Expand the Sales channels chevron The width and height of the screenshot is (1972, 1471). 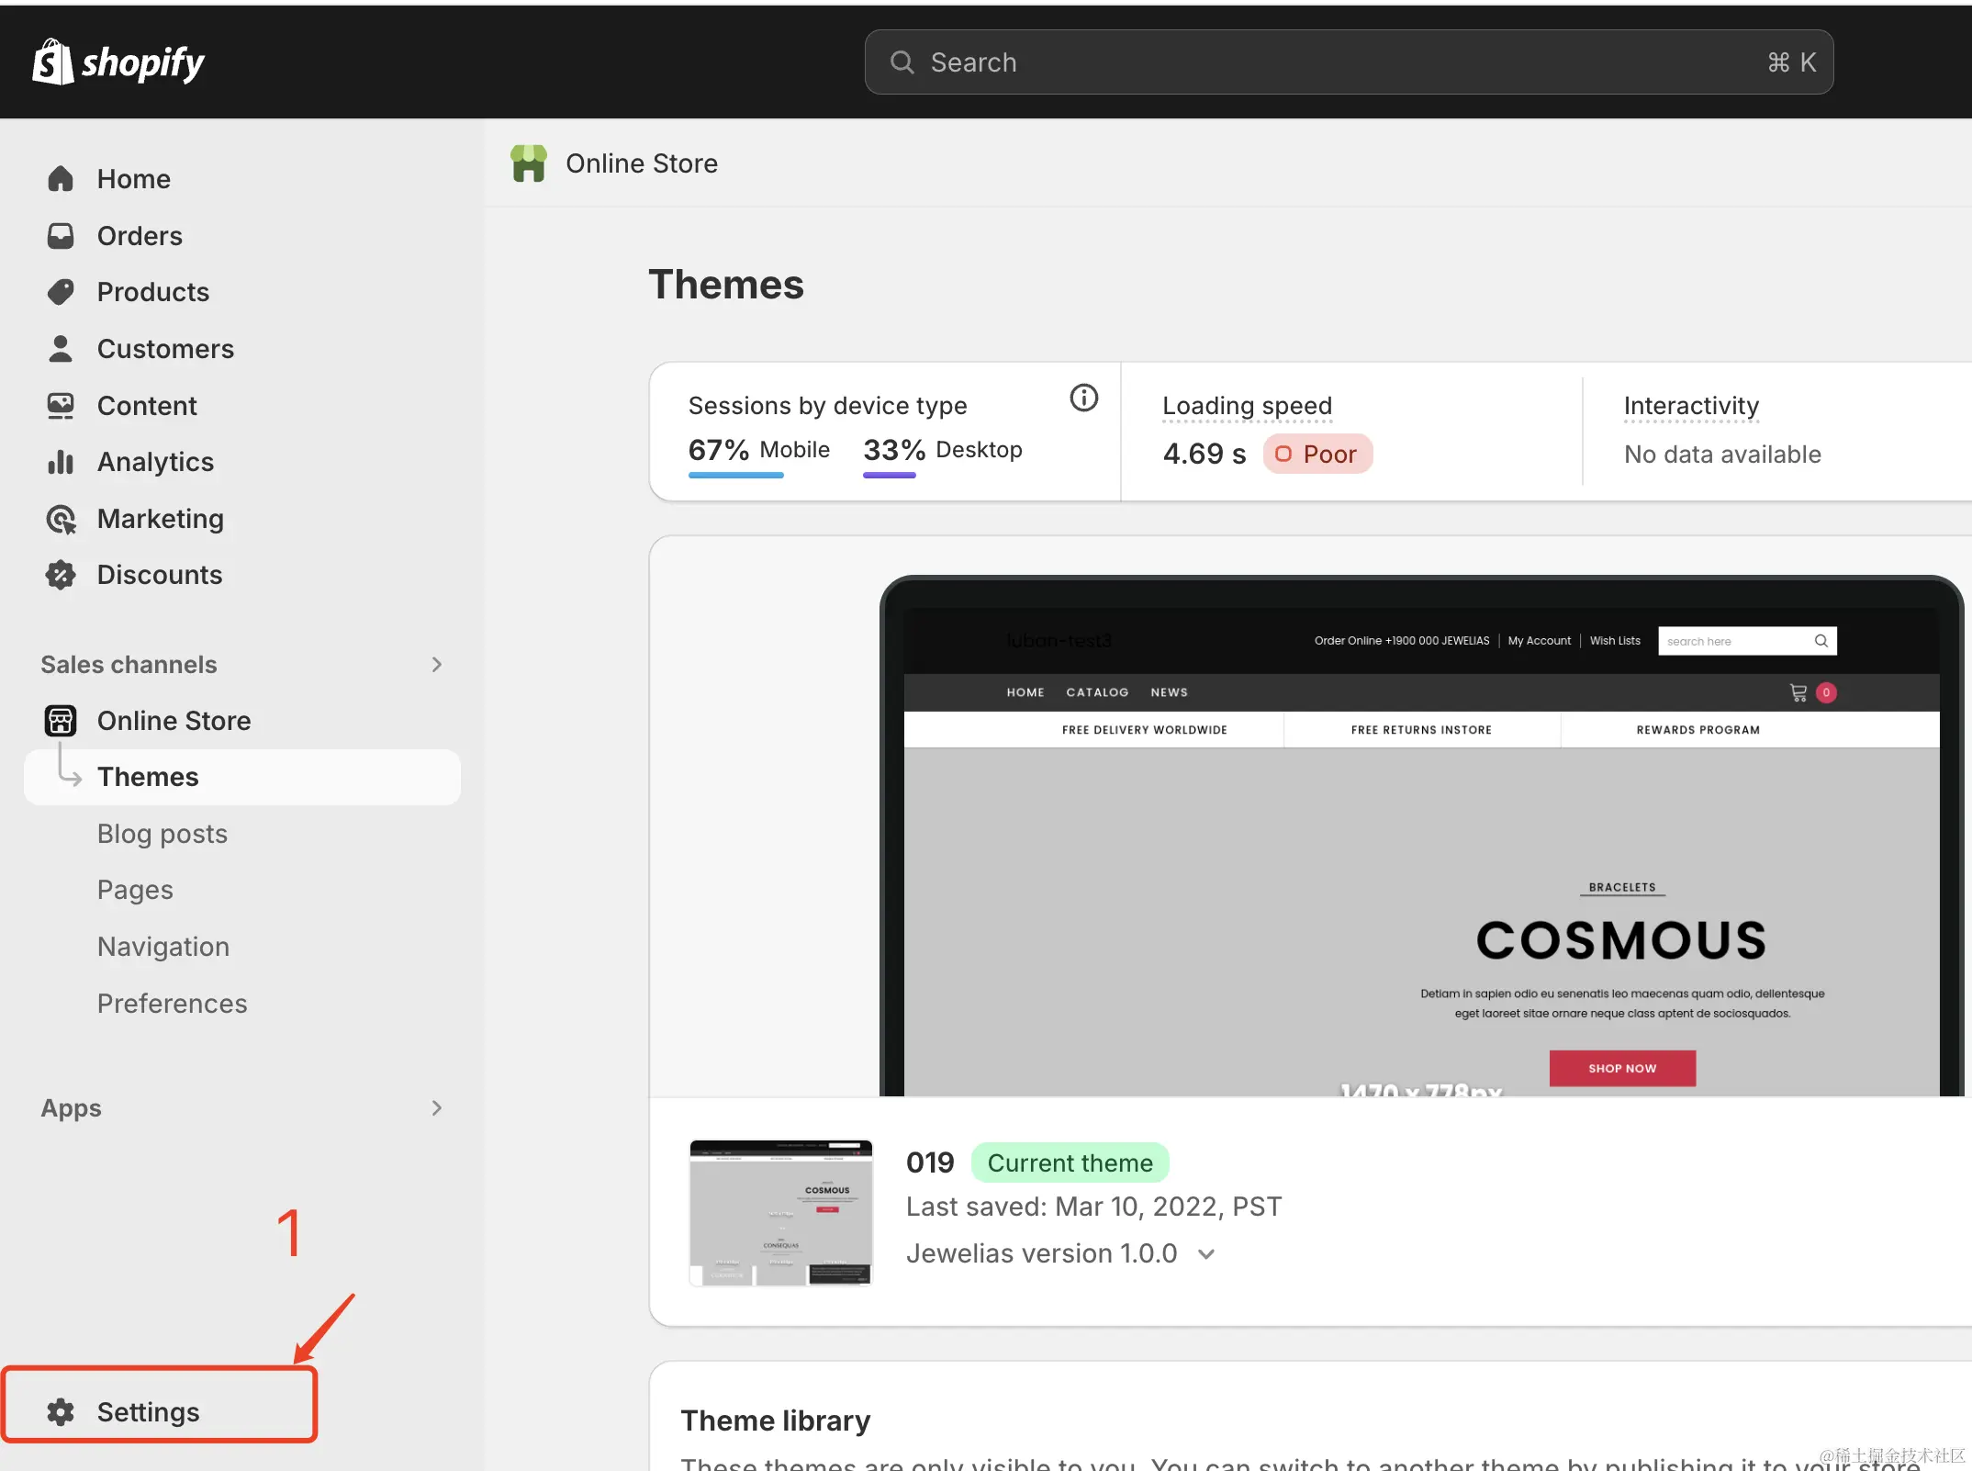[437, 664]
